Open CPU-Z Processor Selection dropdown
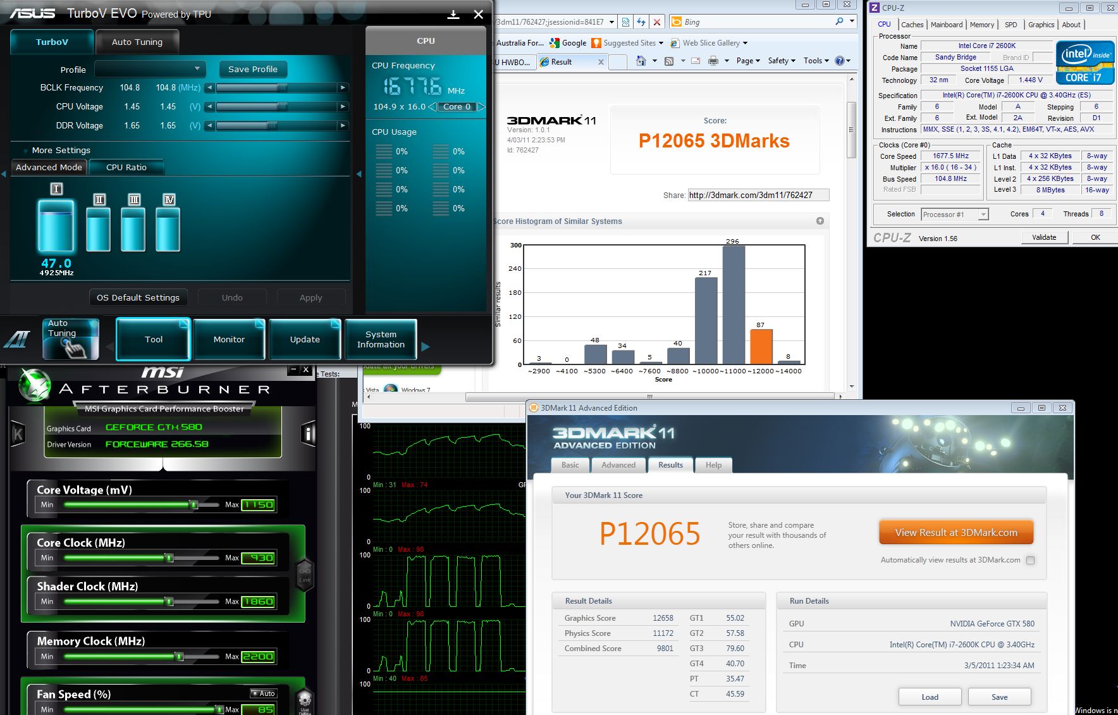The width and height of the screenshot is (1118, 715). [954, 214]
